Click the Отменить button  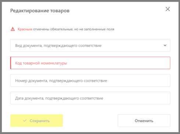pos(144,121)
